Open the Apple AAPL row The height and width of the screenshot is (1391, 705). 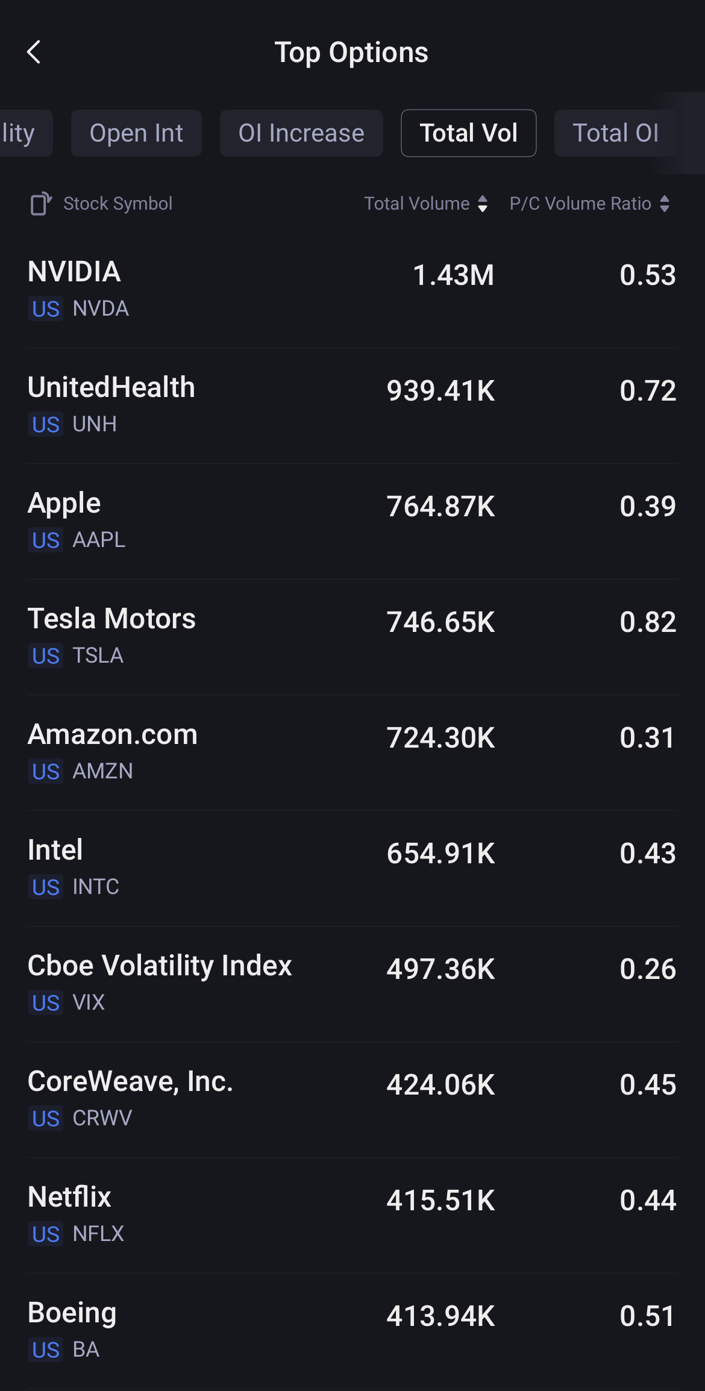[352, 520]
